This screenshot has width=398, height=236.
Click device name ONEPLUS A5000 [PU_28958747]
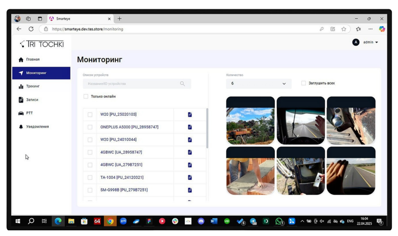coord(129,127)
